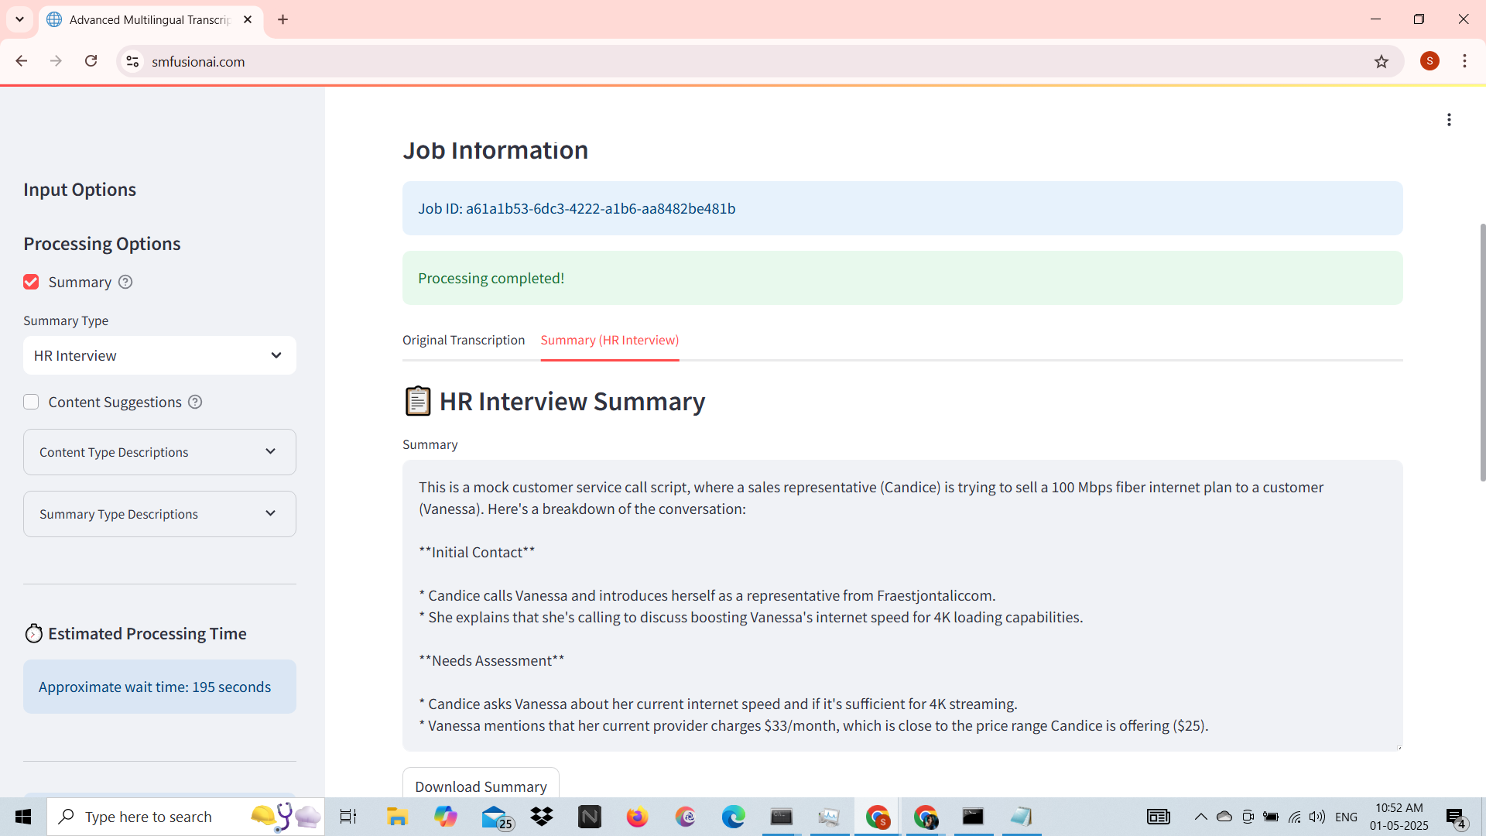The height and width of the screenshot is (836, 1486).
Task: Switch to Original Transcription tab
Action: click(x=463, y=341)
